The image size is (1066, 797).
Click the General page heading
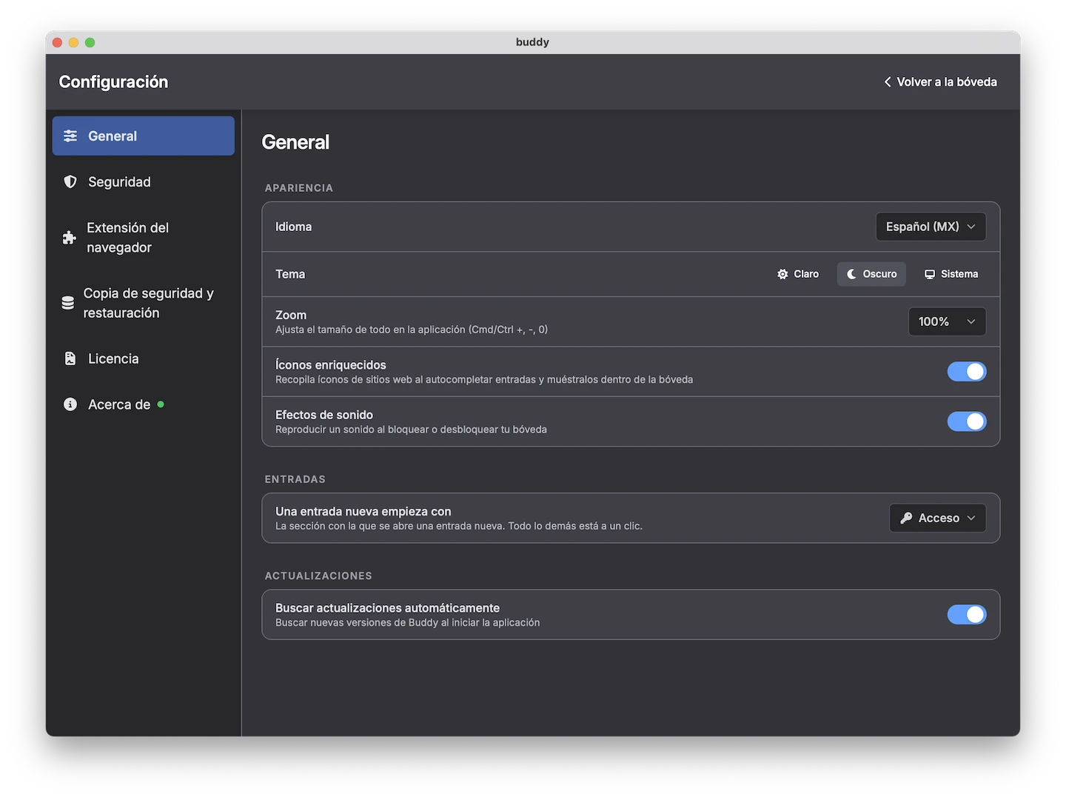tap(295, 142)
